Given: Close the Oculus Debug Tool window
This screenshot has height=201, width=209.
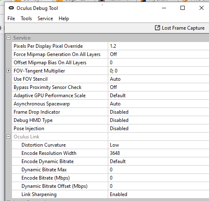Looking at the screenshot, I should click(202, 8).
